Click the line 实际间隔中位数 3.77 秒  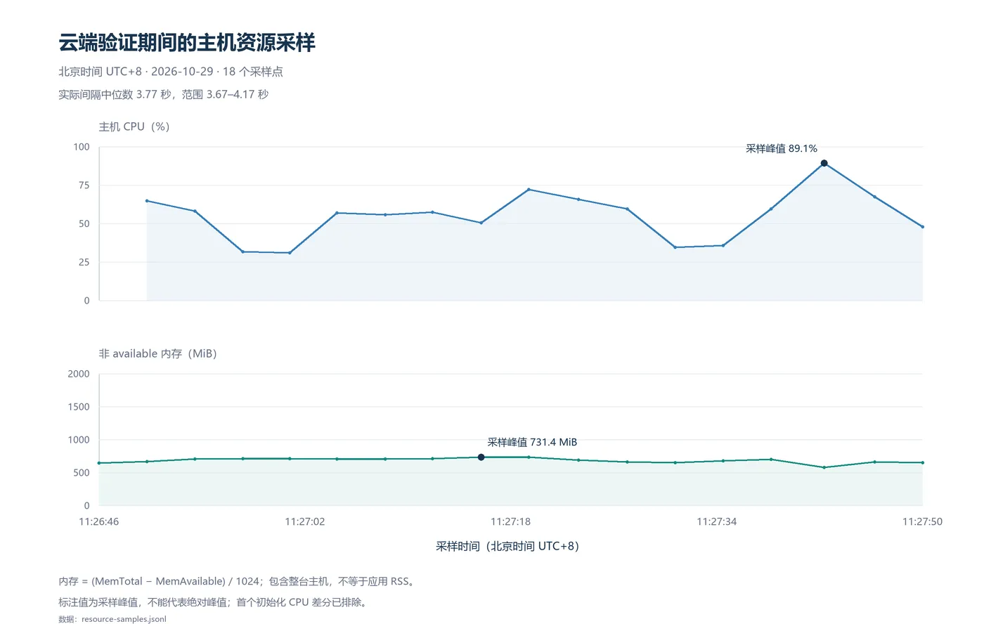[164, 94]
